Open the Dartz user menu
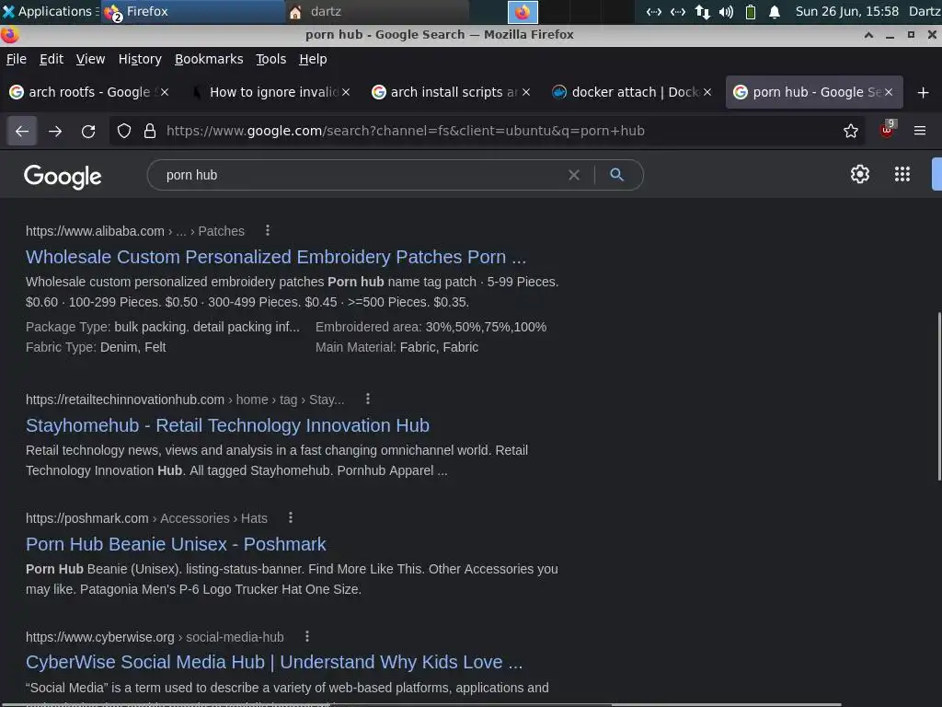The width and height of the screenshot is (942, 707). click(925, 11)
